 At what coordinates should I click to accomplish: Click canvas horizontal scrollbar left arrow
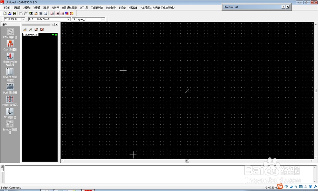[x=63, y=161]
